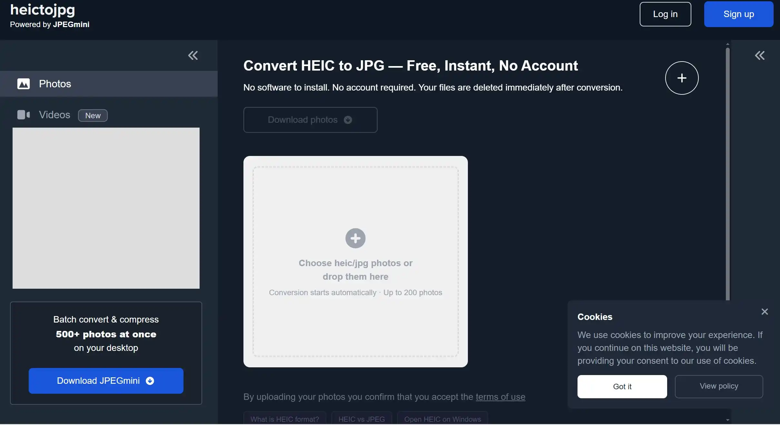Collapse the right panel using double chevron

[x=760, y=55]
